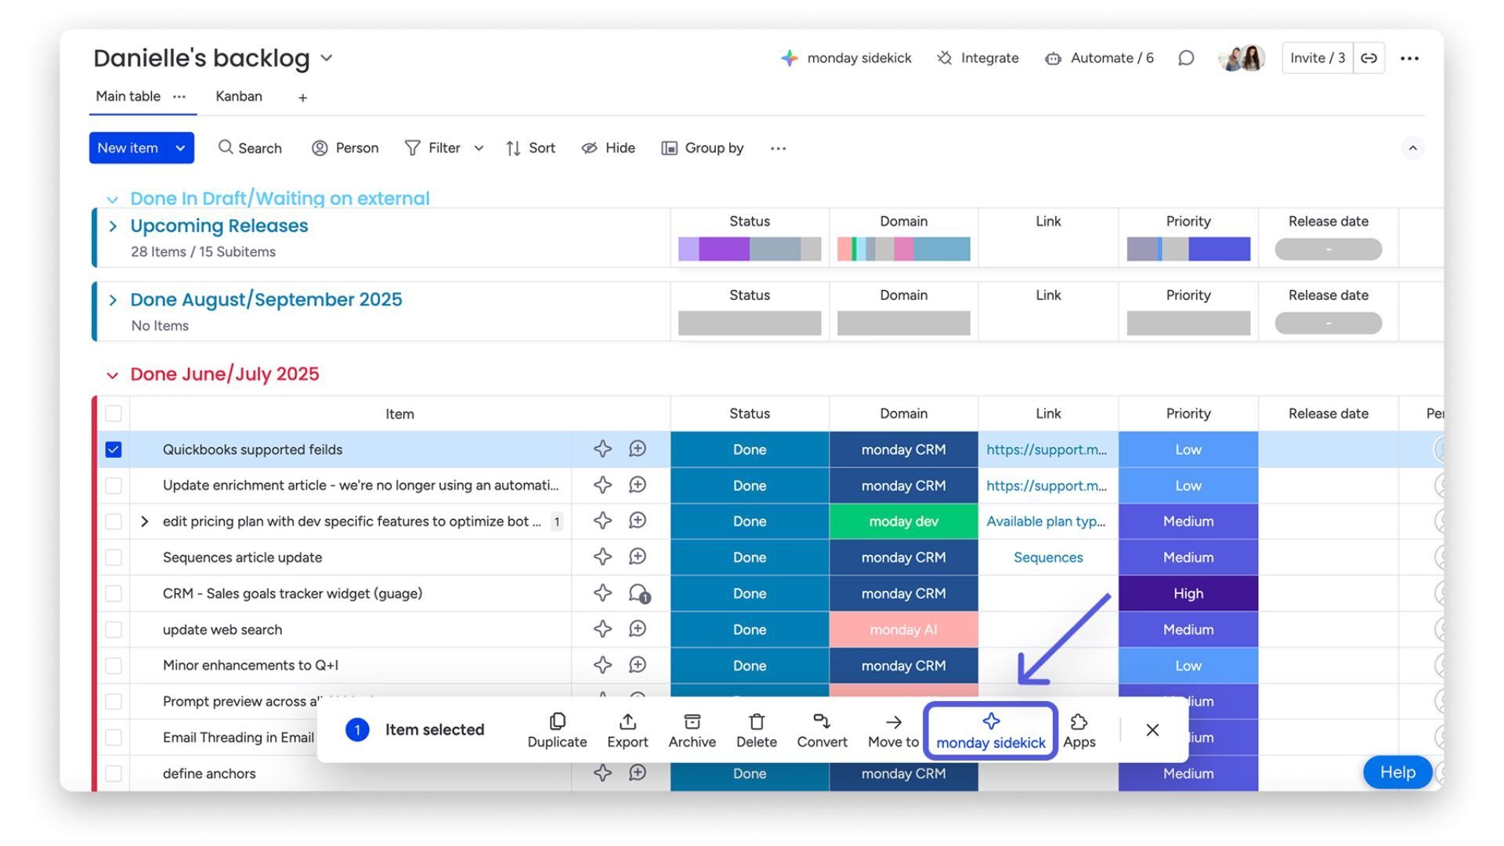
Task: Check the define anchors row checkbox
Action: pos(114,774)
